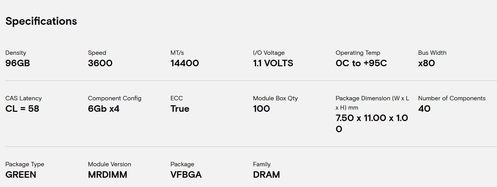Select the Family value DRAM
Viewport: 497px width, 187px height.
coord(266,175)
